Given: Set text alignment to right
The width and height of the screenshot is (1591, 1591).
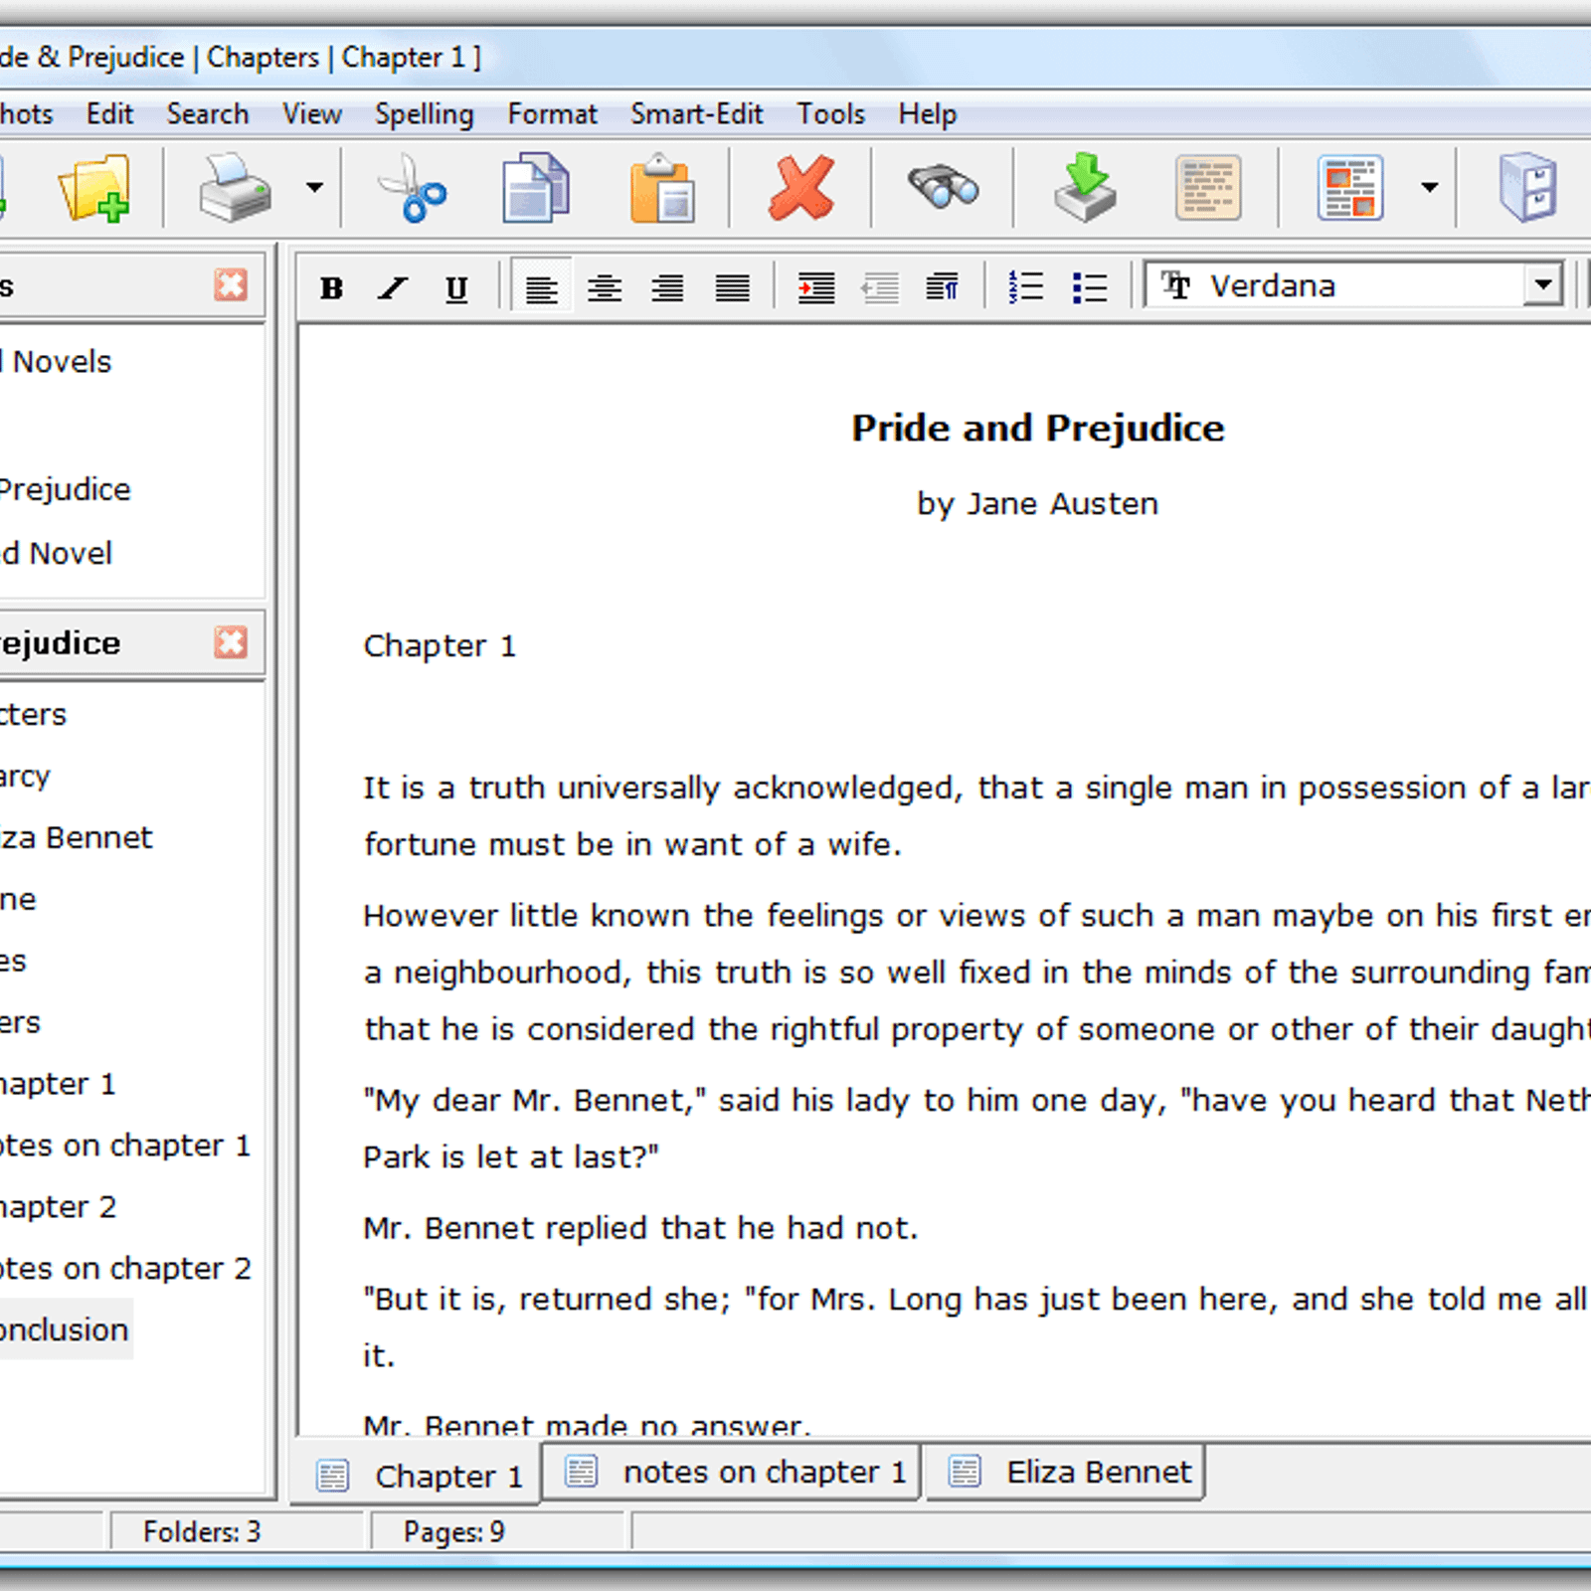Looking at the screenshot, I should pyautogui.click(x=668, y=288).
